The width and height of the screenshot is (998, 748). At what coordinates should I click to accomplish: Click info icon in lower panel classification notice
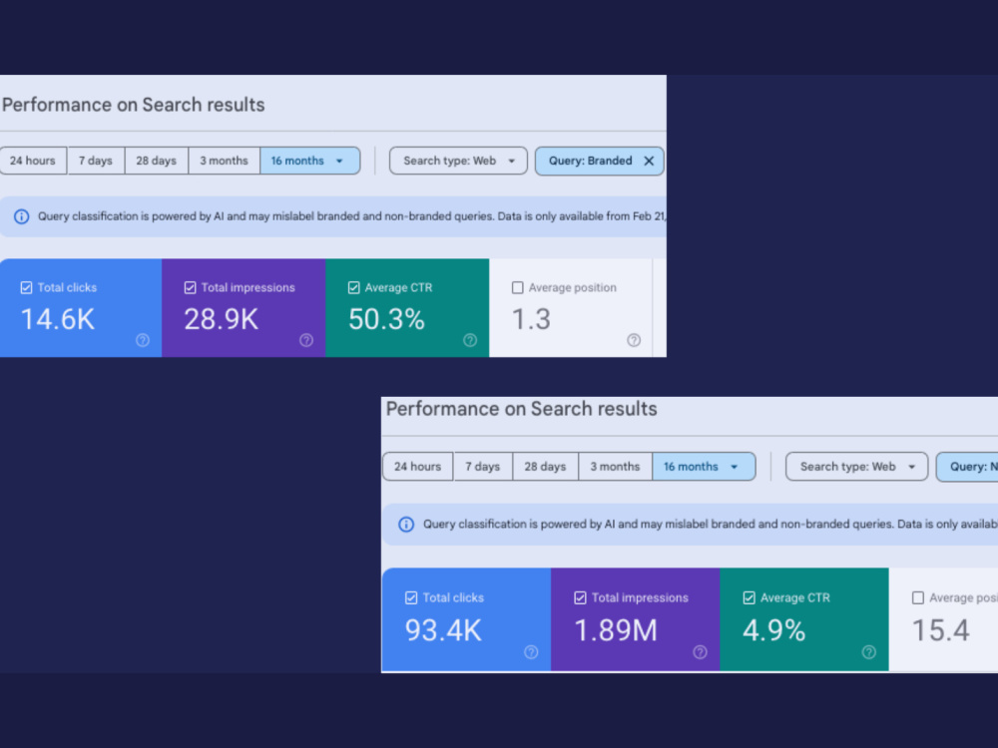pyautogui.click(x=406, y=525)
